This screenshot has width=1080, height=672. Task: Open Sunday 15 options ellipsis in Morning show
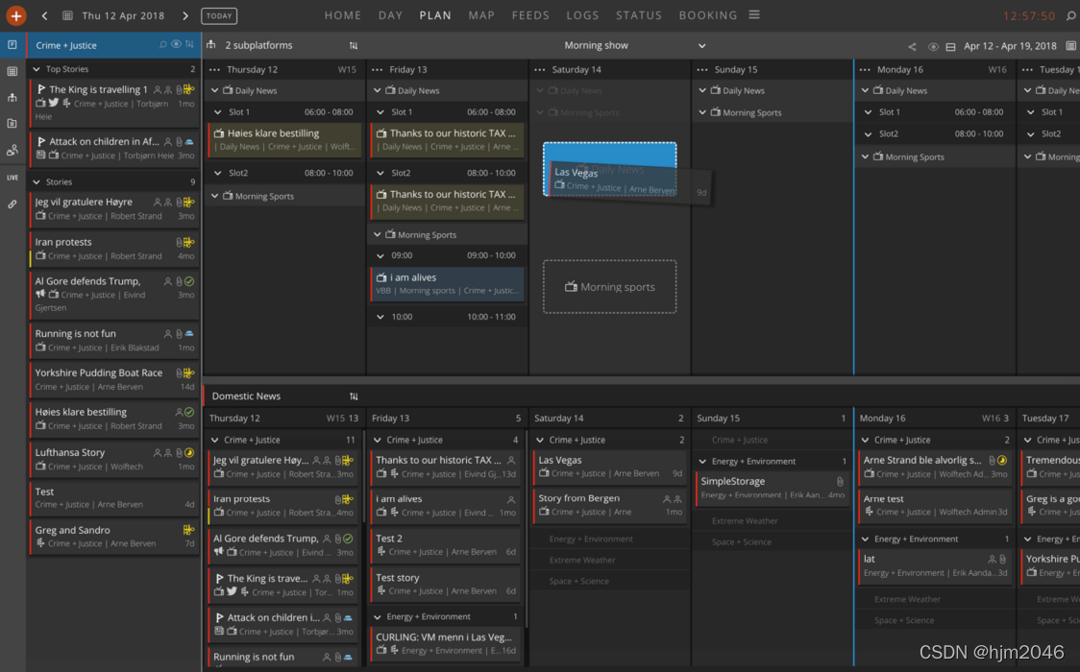702,69
